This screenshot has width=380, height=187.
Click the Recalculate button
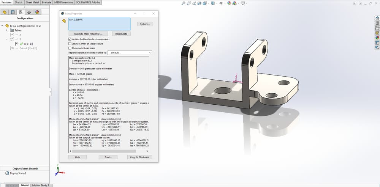tap(121, 34)
